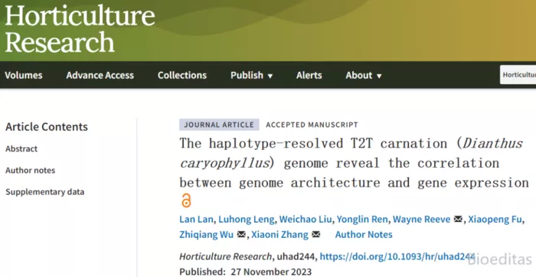Click the orange open access lock icon
Screen dimensions: 536x277
click(186, 200)
